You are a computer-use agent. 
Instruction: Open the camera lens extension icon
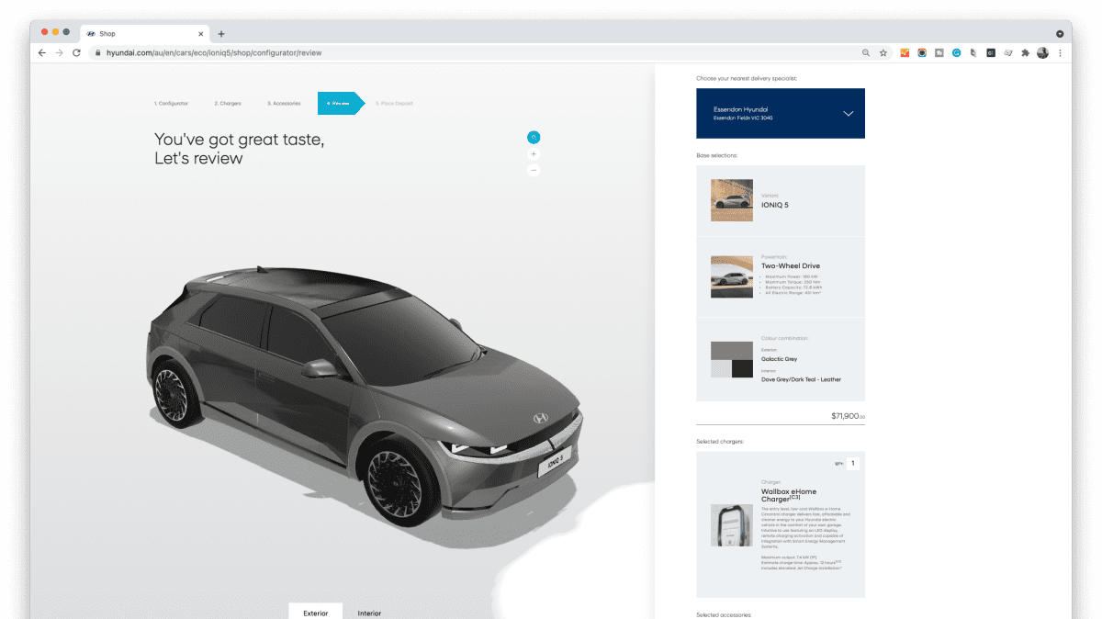[x=922, y=53]
